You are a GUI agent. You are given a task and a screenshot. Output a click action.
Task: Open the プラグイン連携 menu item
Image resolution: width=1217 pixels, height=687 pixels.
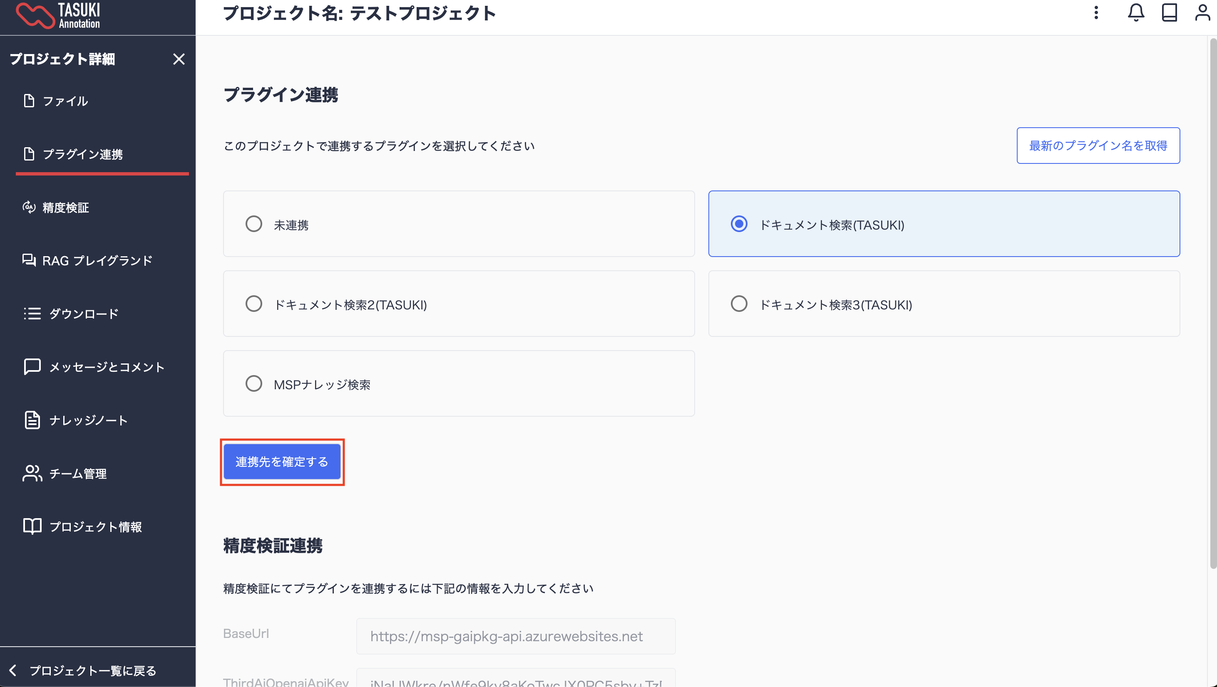click(x=83, y=154)
